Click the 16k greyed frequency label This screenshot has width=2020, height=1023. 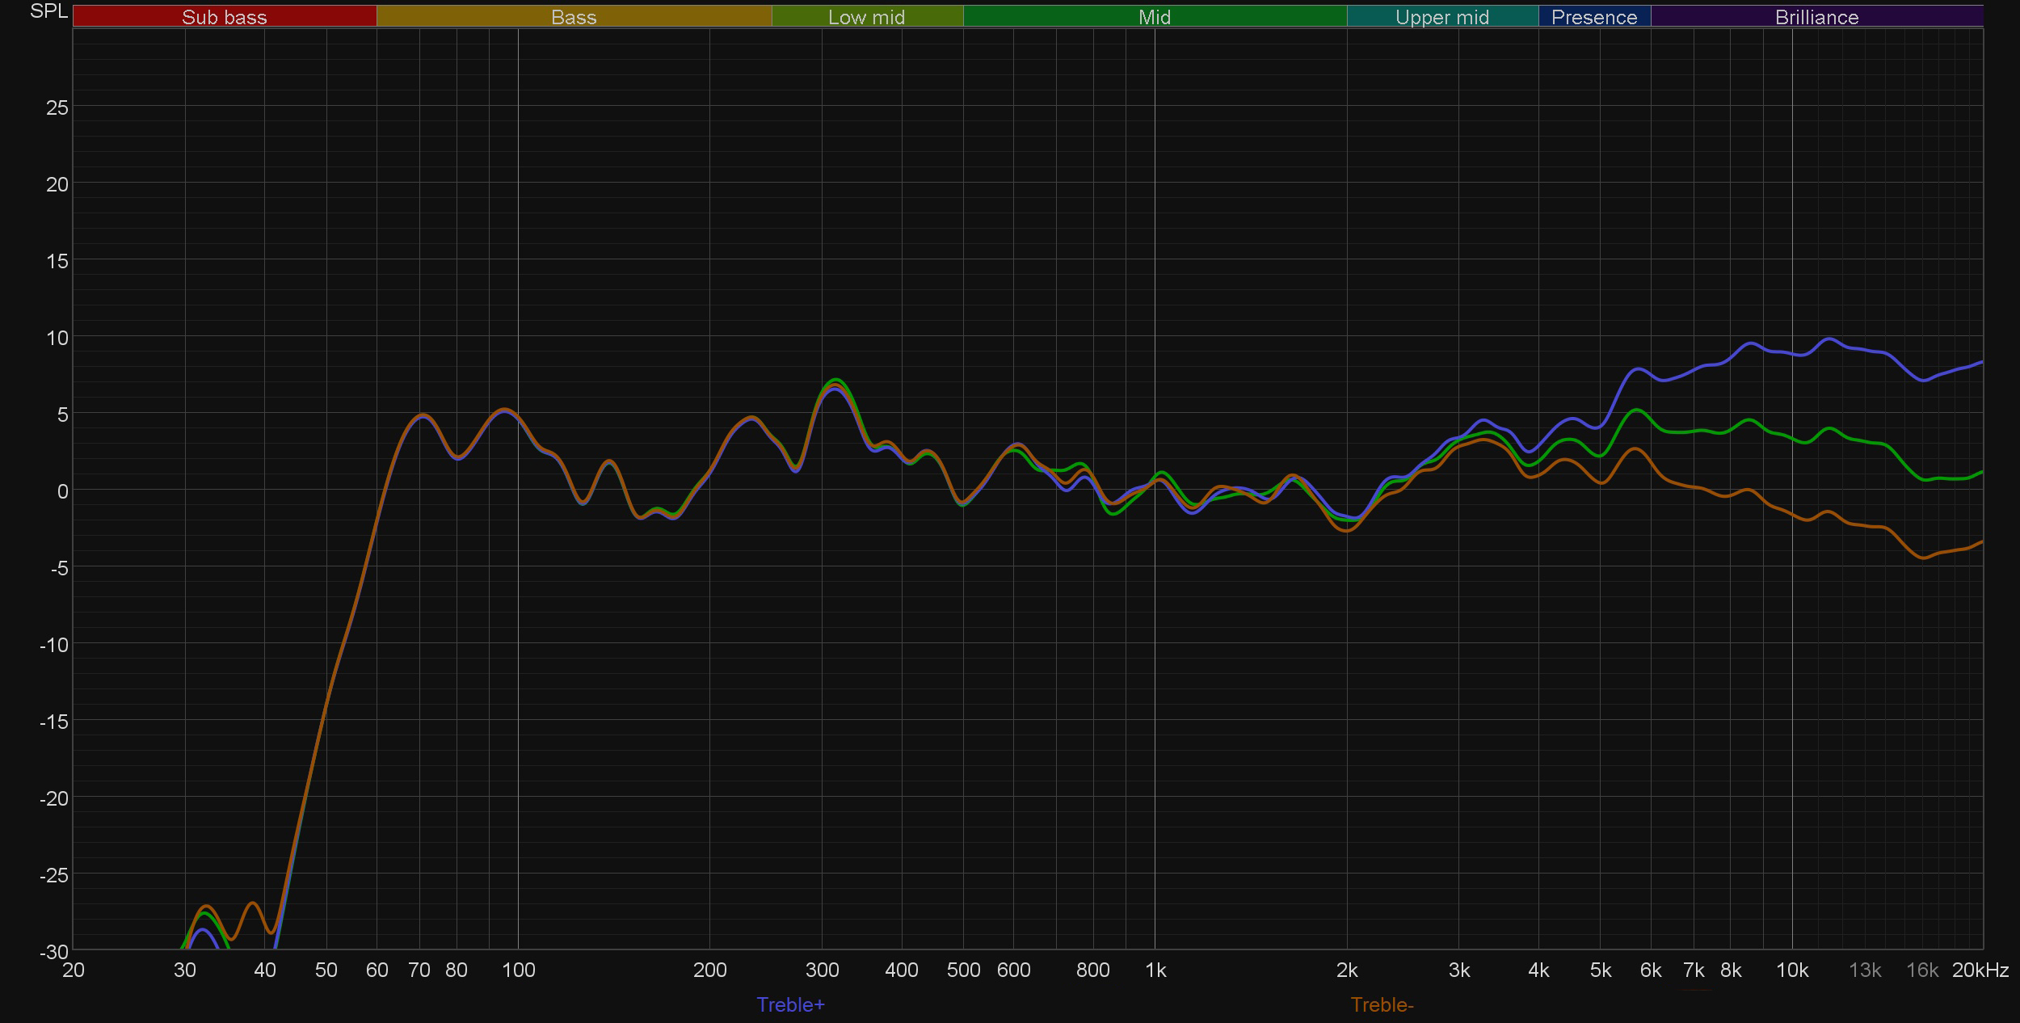(x=1922, y=970)
